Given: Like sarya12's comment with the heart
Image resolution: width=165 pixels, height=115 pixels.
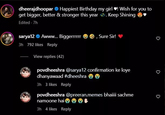Looking at the screenshot, I should pos(158,39).
